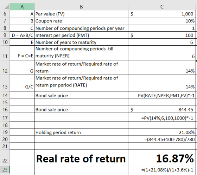This screenshot has height=175, width=197.
Task: Select row 19 header
Action: click(x=5, y=132)
